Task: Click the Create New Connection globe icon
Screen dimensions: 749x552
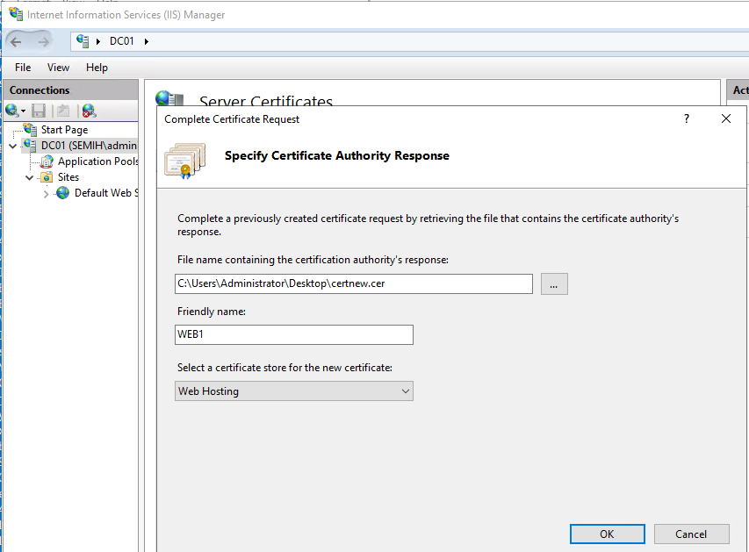Action: tap(13, 111)
